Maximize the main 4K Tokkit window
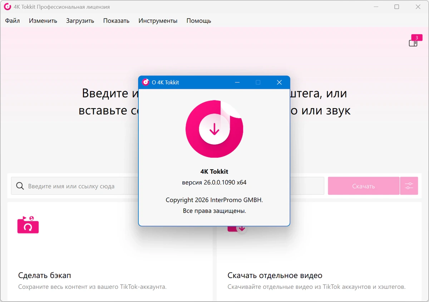The image size is (429, 302). click(x=397, y=7)
